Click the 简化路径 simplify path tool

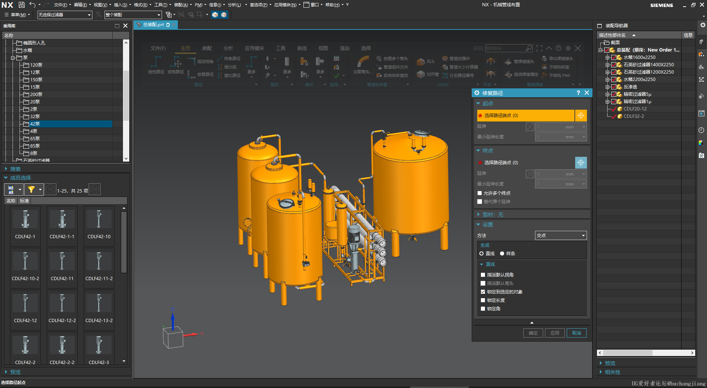click(229, 75)
